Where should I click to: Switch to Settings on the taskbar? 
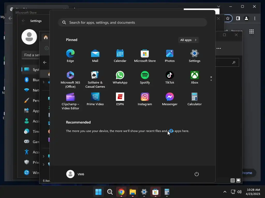(x=144, y=192)
